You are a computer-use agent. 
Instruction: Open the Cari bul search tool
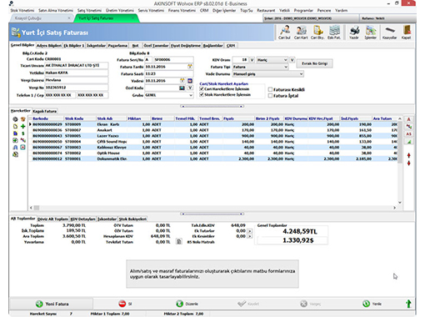pos(284,32)
